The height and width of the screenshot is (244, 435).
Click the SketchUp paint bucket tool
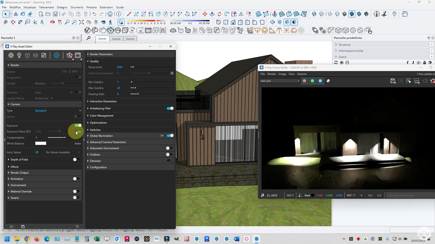click(x=23, y=14)
